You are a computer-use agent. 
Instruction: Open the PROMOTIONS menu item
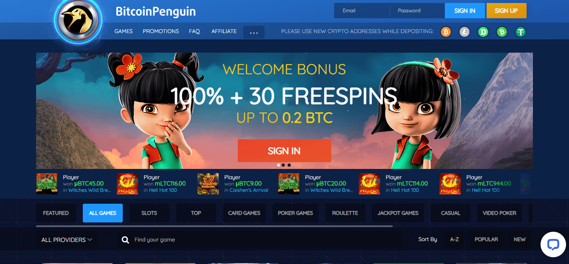pyautogui.click(x=161, y=31)
